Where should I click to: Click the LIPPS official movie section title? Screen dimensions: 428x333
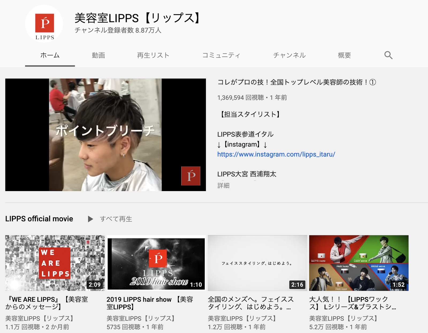tap(39, 219)
